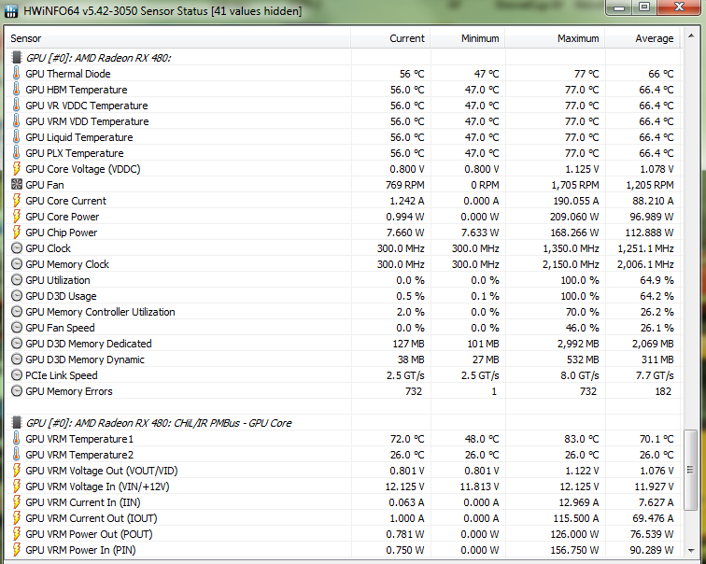Viewport: 706px width, 564px height.
Task: Click the 1,350.0 MHz maximum GPU clock value
Action: point(571,248)
